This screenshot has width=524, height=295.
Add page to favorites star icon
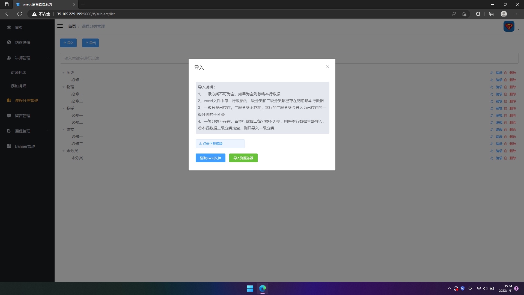(464, 14)
